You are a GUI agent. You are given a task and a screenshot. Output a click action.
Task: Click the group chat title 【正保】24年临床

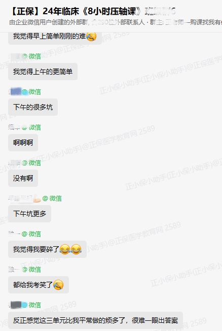93,11
